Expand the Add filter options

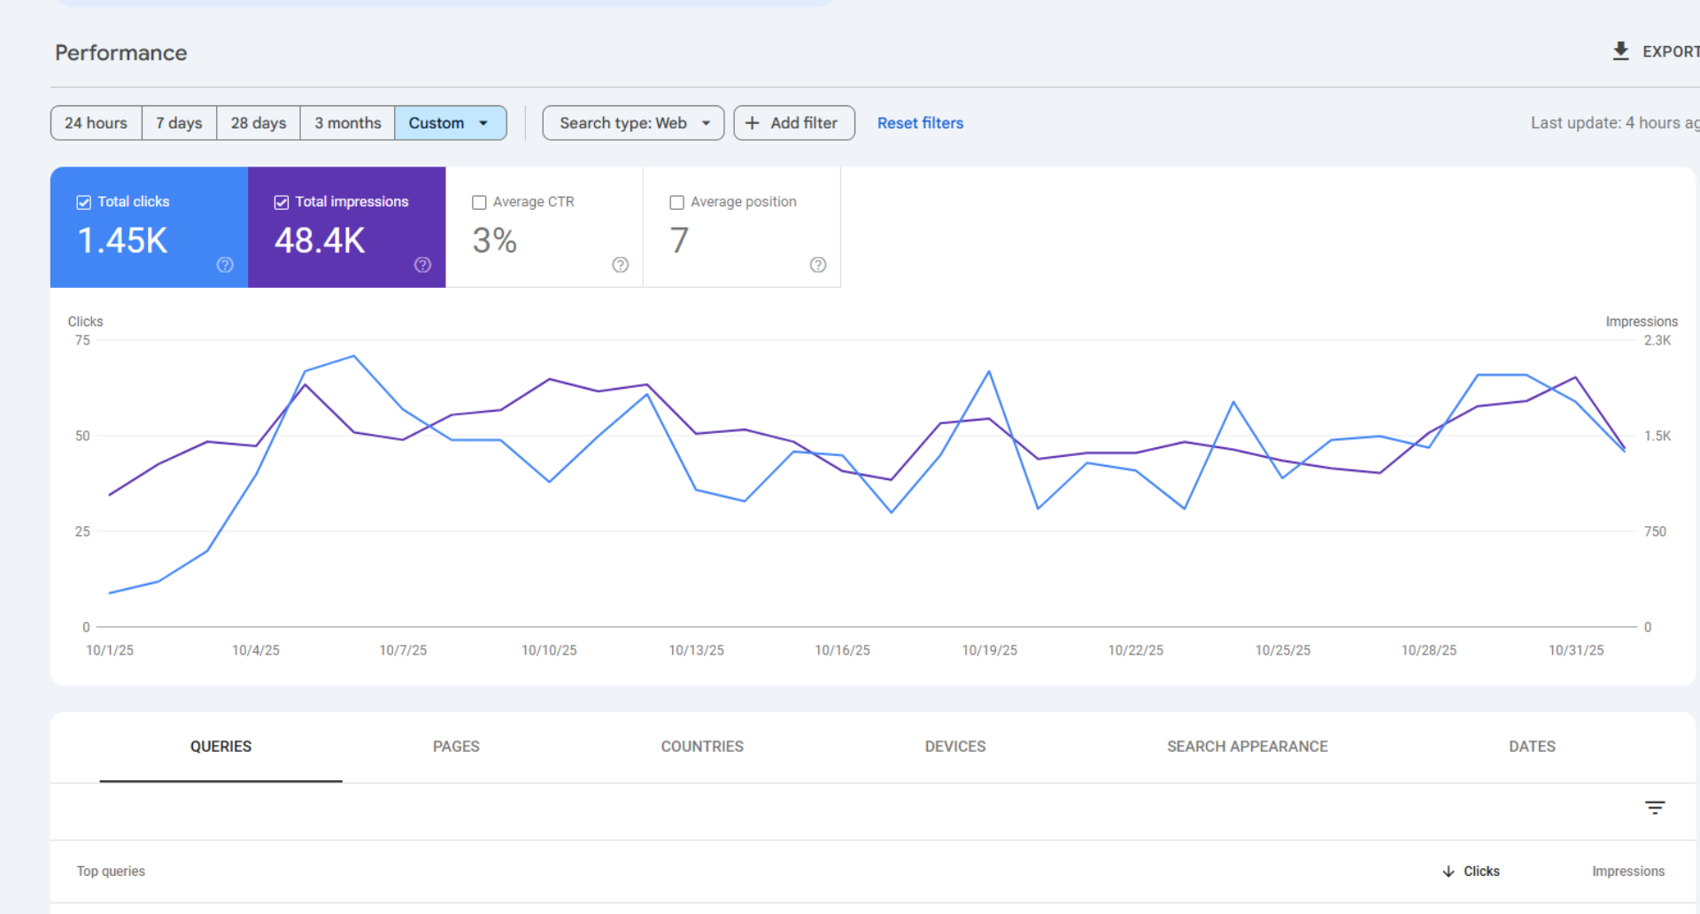tap(793, 122)
